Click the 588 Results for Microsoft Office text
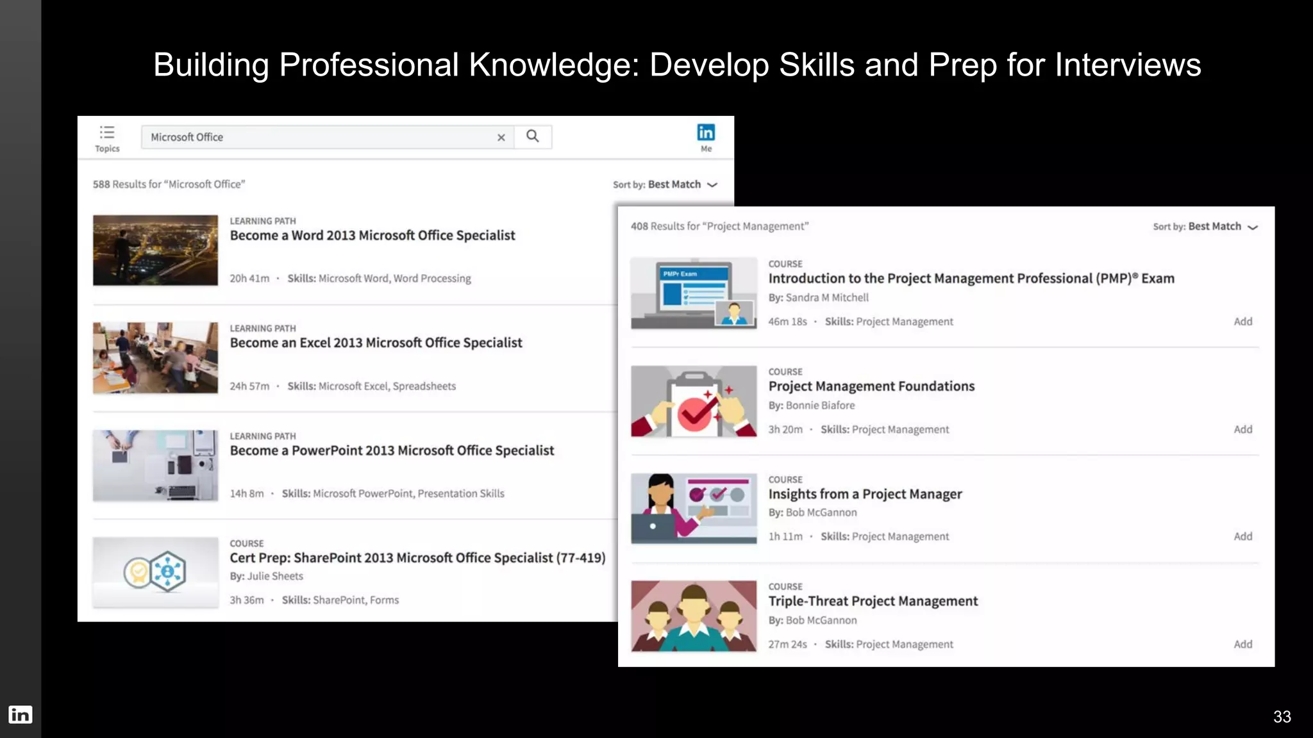The width and height of the screenshot is (1313, 738). pos(169,184)
